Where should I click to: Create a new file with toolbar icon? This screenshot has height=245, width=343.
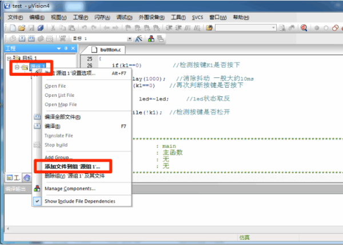pos(13,28)
